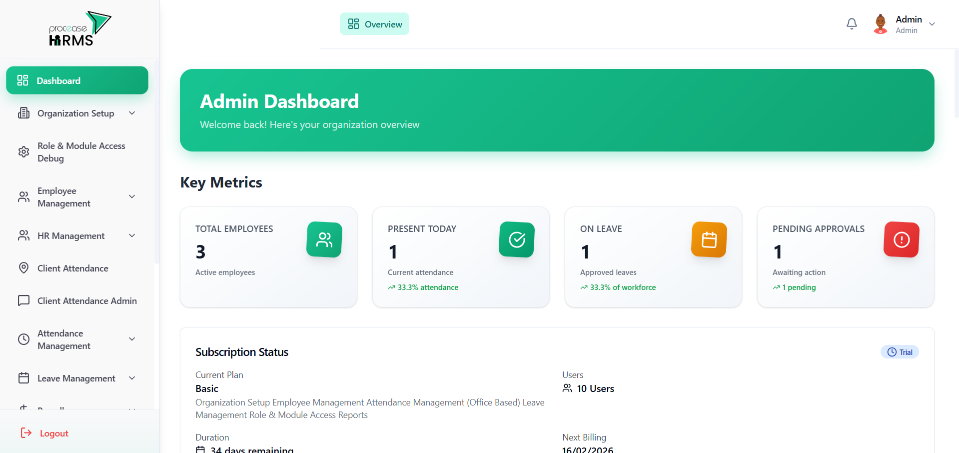The height and width of the screenshot is (453, 959).
Task: Click the Client Attendance Admin chat icon
Action: pyautogui.click(x=23, y=300)
